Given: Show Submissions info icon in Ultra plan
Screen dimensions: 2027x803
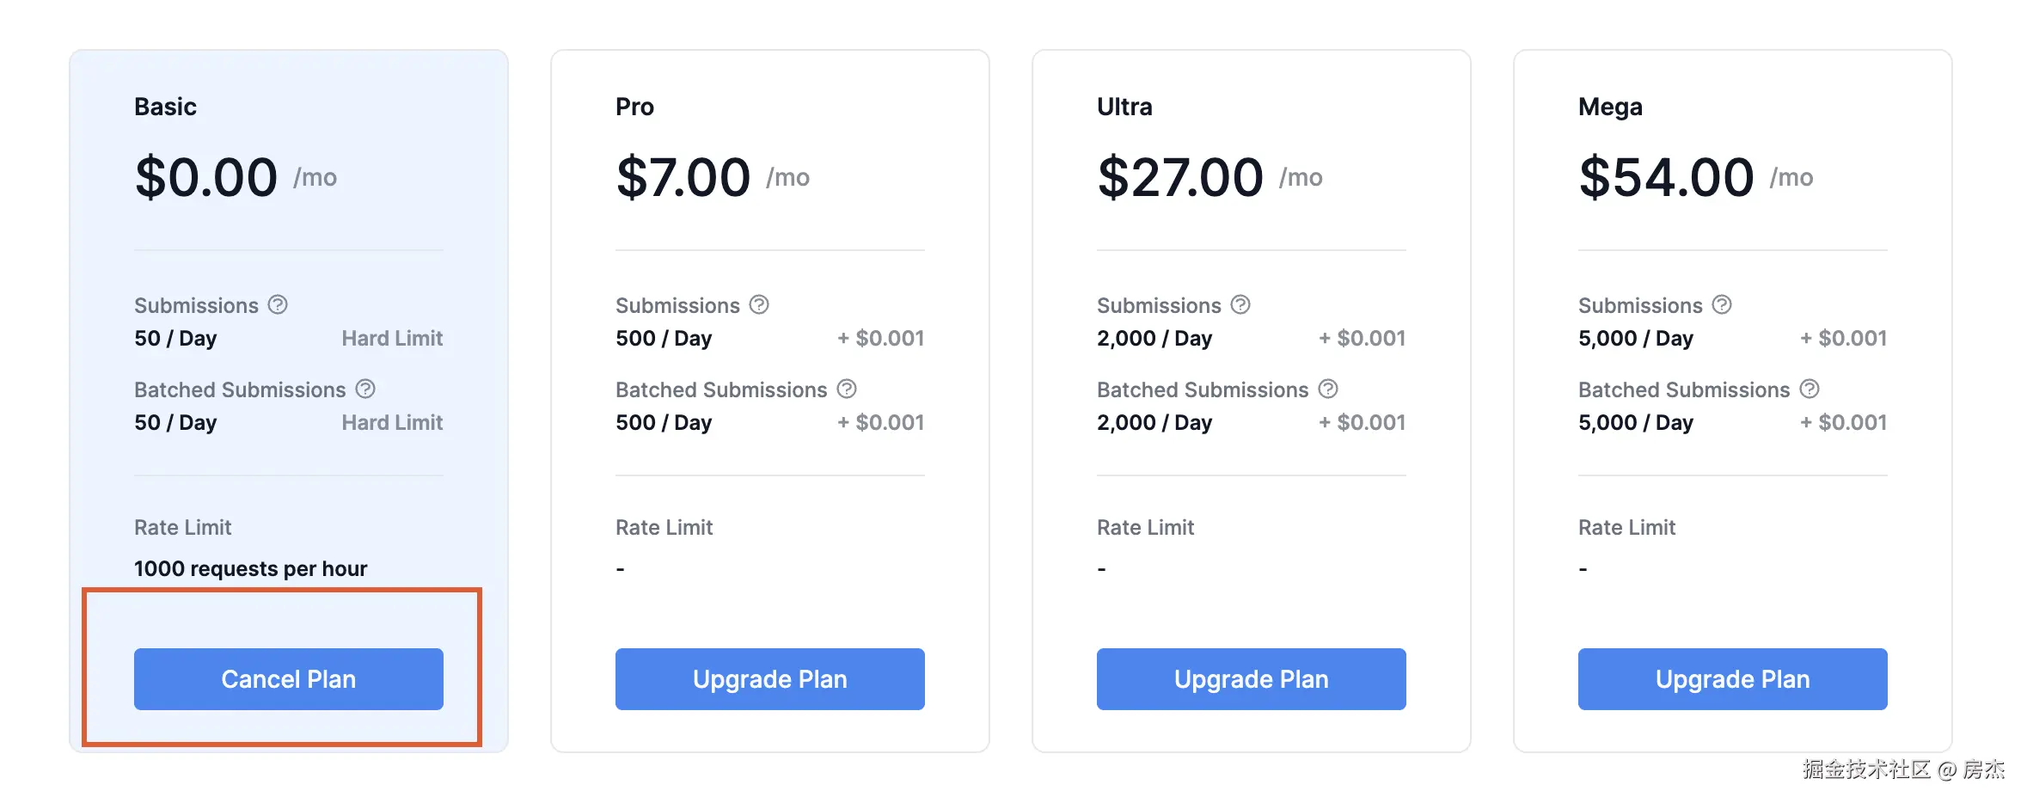Looking at the screenshot, I should tap(1240, 304).
